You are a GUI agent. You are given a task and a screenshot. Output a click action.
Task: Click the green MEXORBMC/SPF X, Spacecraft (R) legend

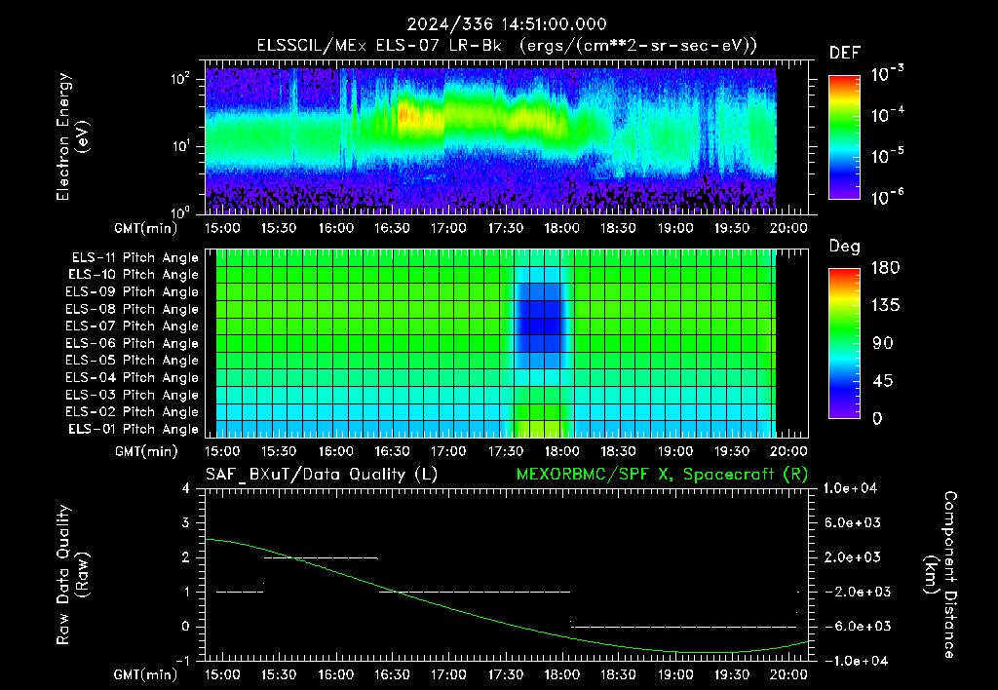click(x=662, y=475)
